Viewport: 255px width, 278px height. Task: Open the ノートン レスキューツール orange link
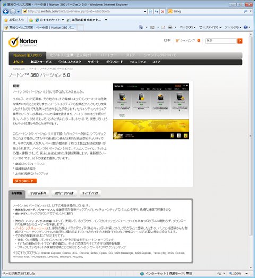(31, 228)
